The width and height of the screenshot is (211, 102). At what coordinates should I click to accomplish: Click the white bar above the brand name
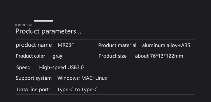[44, 21]
